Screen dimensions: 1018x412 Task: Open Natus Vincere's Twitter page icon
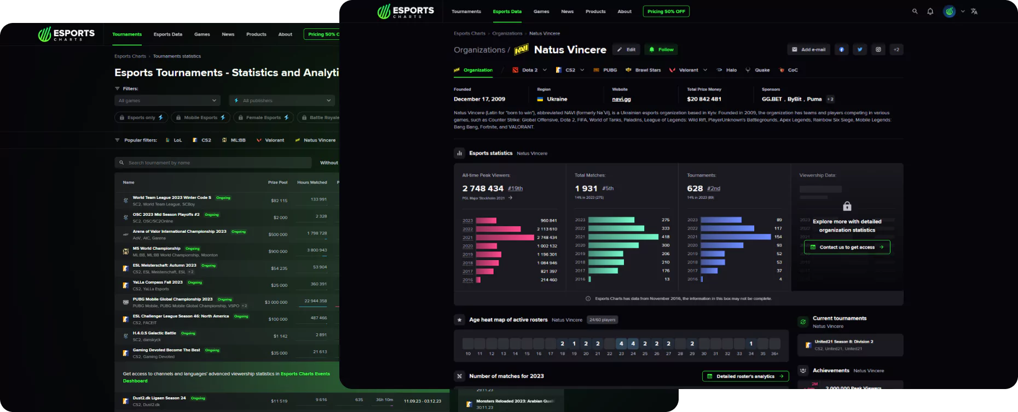pyautogui.click(x=860, y=50)
